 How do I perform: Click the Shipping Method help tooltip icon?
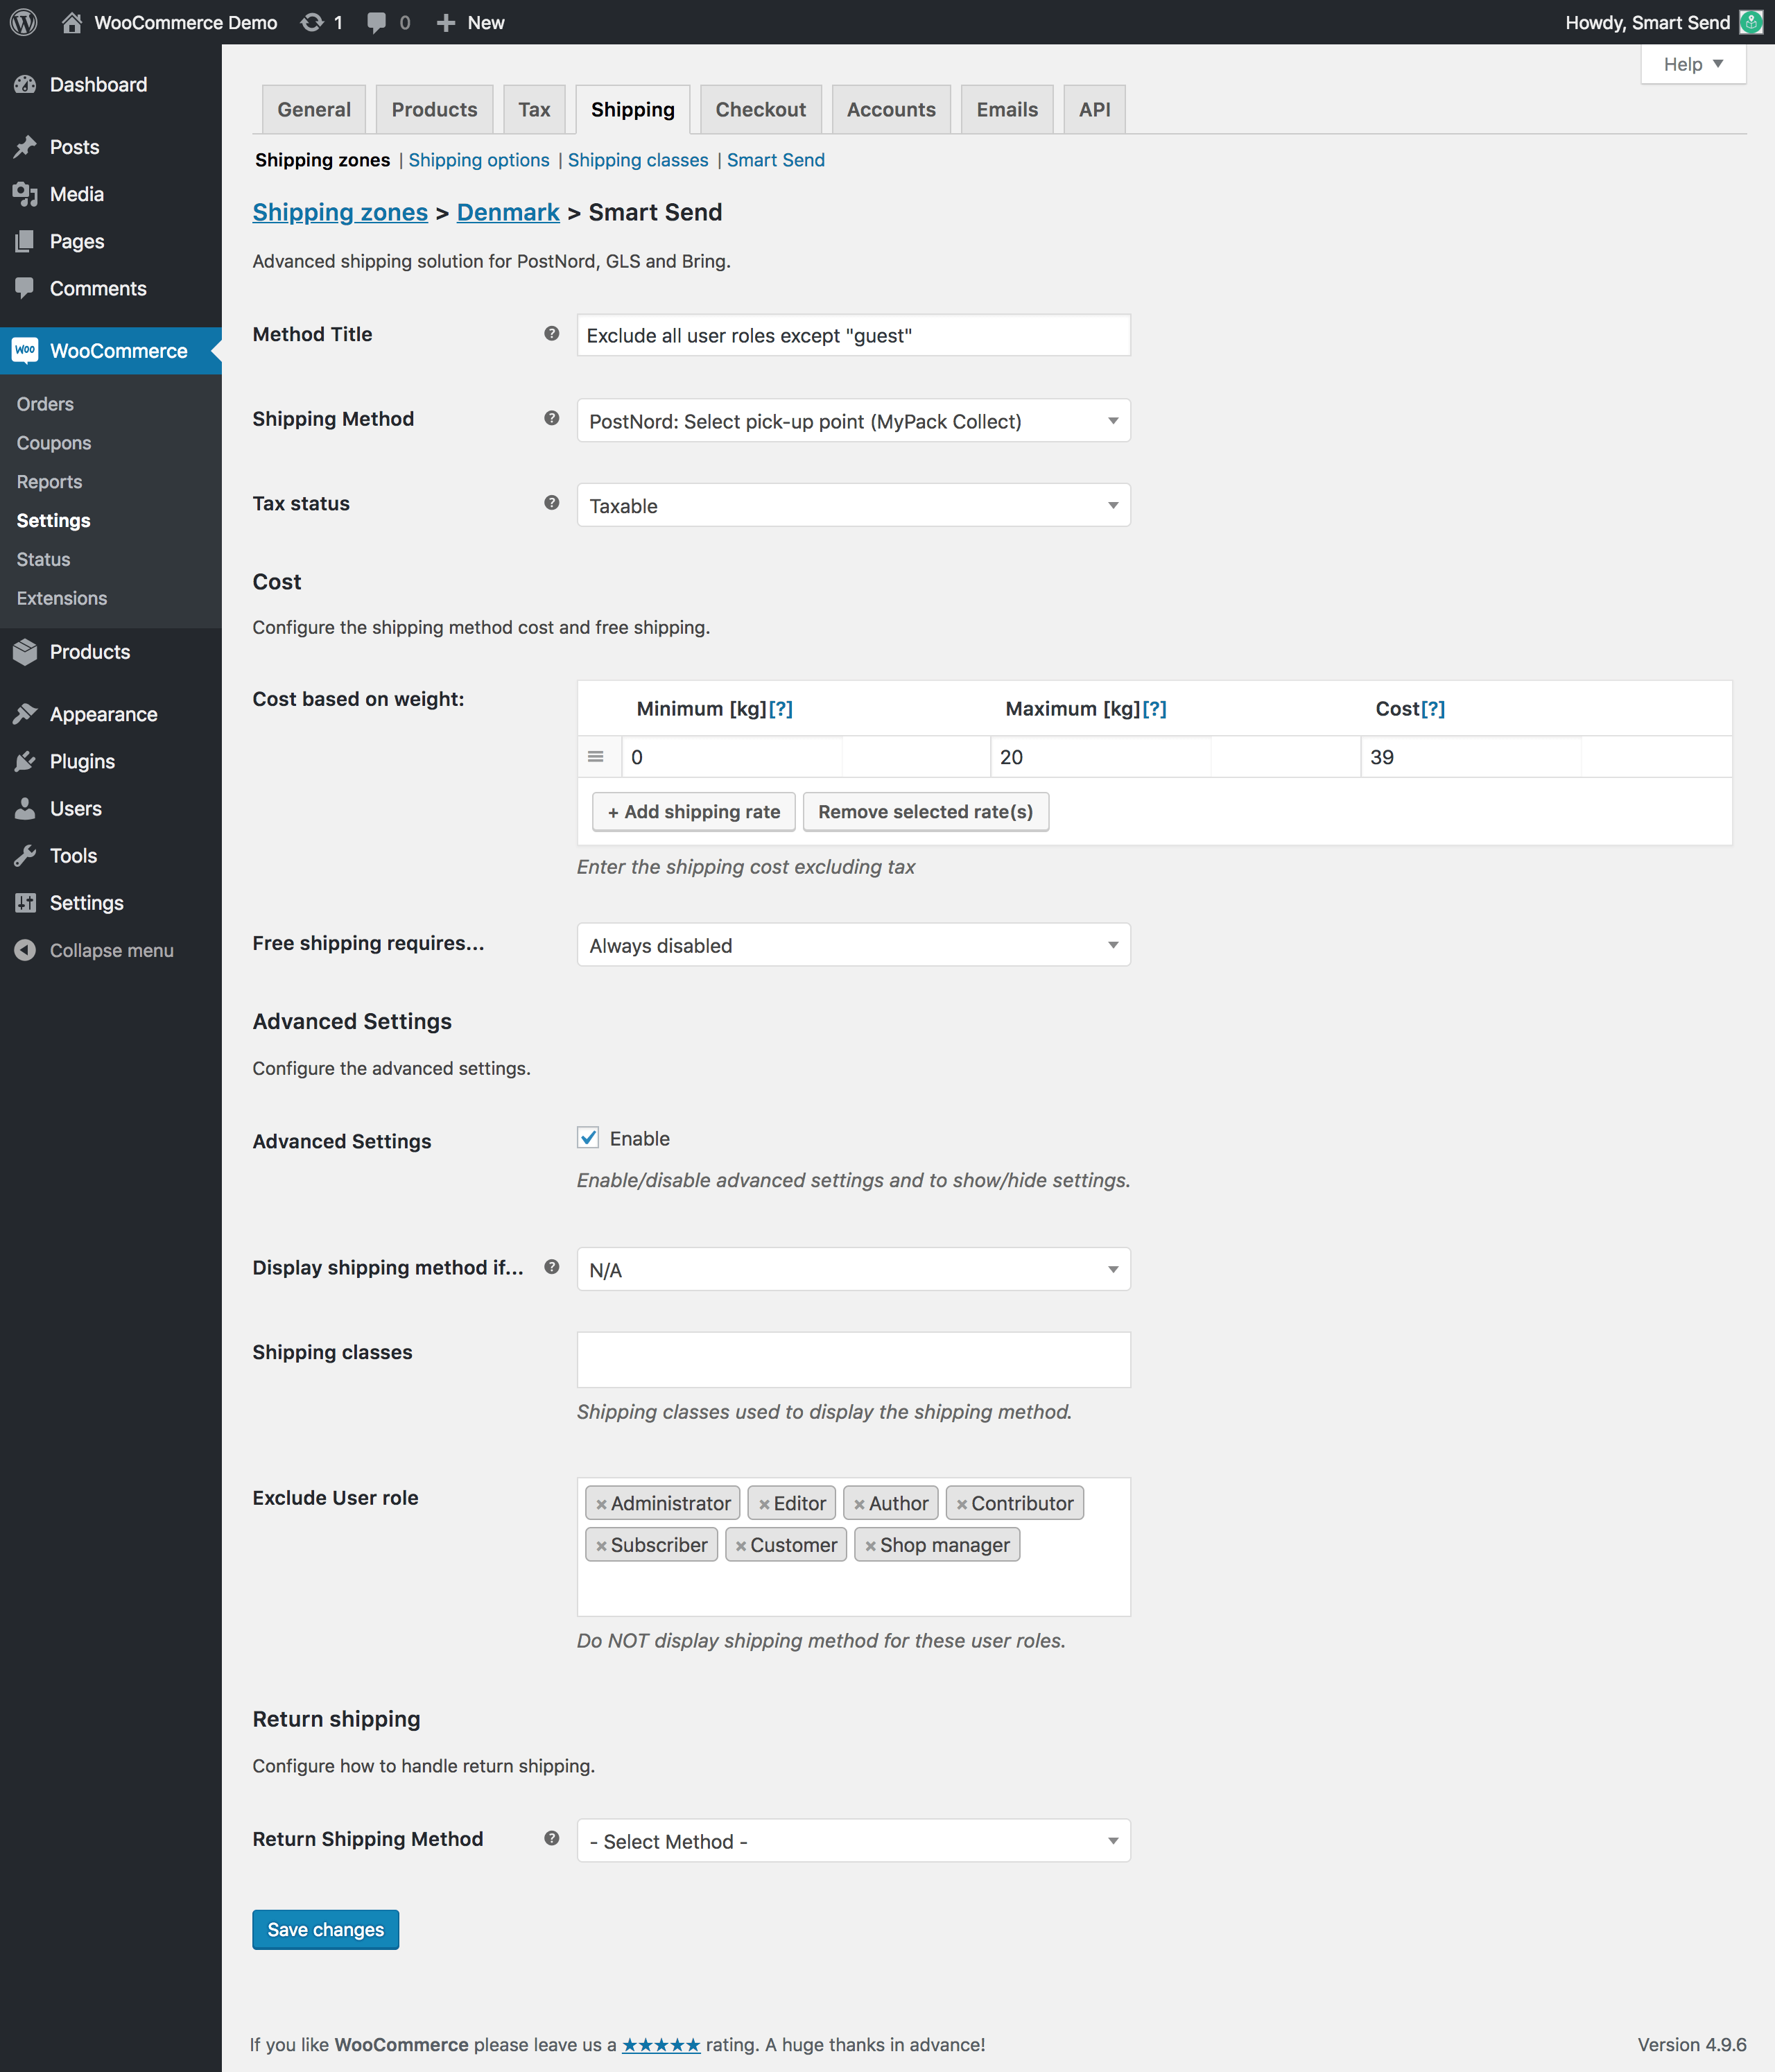coord(551,418)
